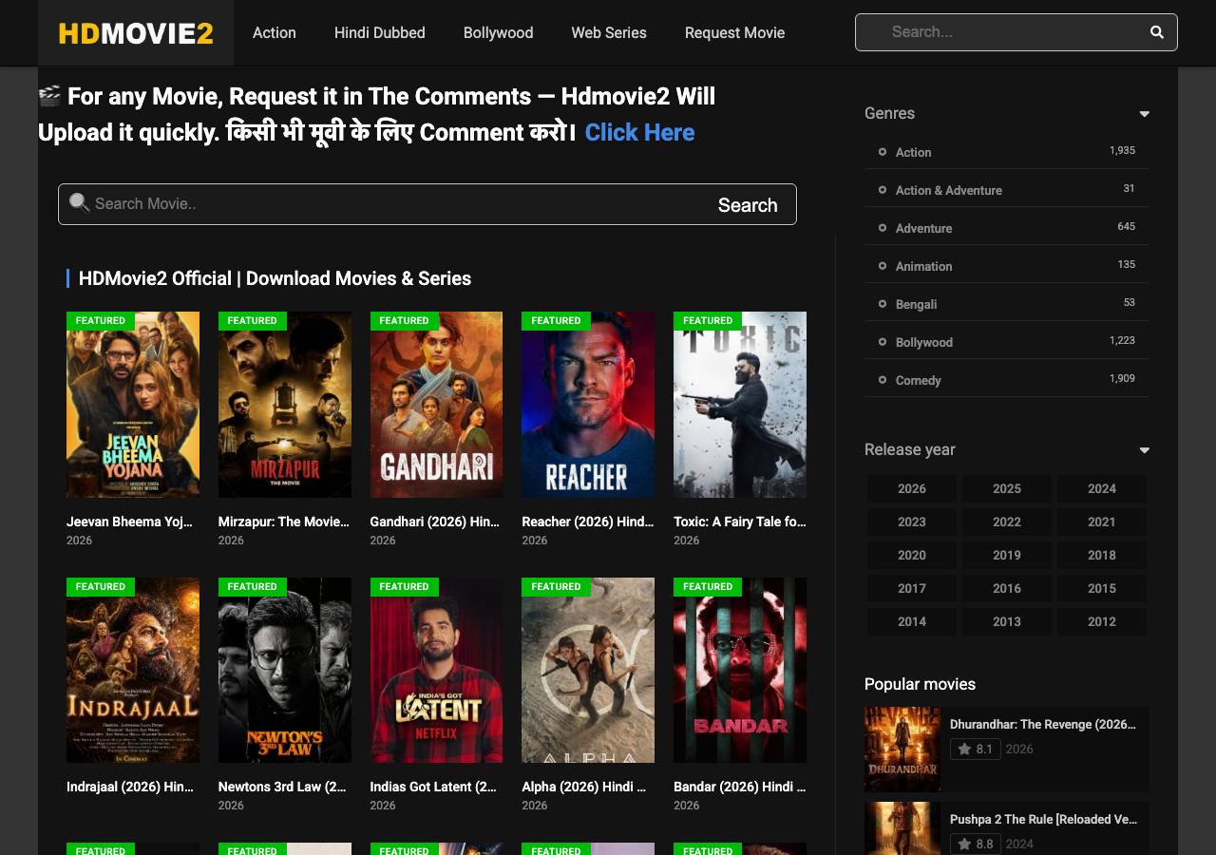Image resolution: width=1216 pixels, height=855 pixels.
Task: Click the HDMOVIE2 site logo
Action: coord(136,33)
